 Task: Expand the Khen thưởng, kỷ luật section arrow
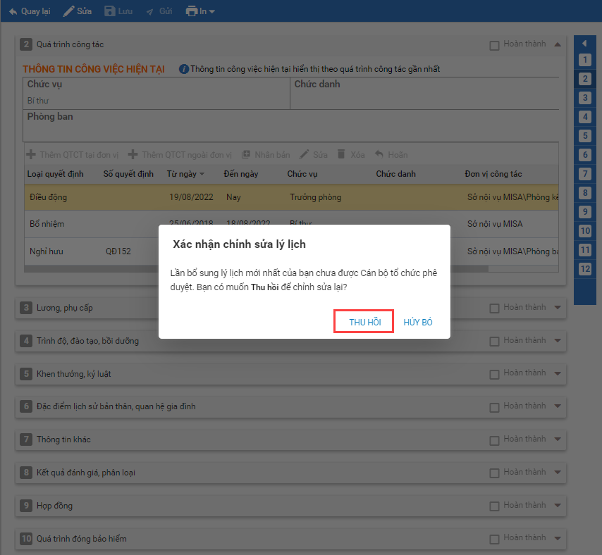coord(558,373)
